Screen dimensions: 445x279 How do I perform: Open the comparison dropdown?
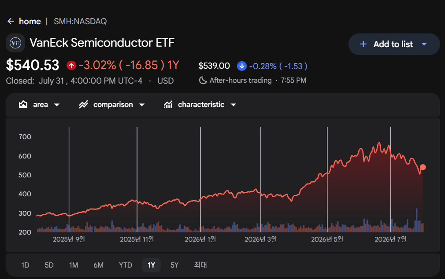112,105
